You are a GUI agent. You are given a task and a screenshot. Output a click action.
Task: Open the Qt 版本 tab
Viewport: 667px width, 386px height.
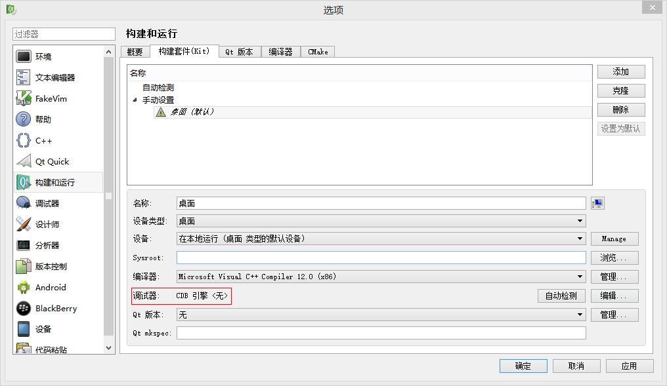[x=239, y=52]
